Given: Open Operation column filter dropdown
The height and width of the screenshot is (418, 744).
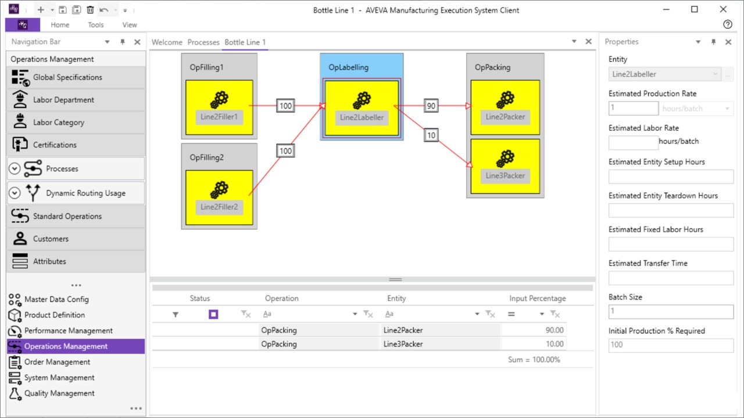Looking at the screenshot, I should tap(355, 314).
